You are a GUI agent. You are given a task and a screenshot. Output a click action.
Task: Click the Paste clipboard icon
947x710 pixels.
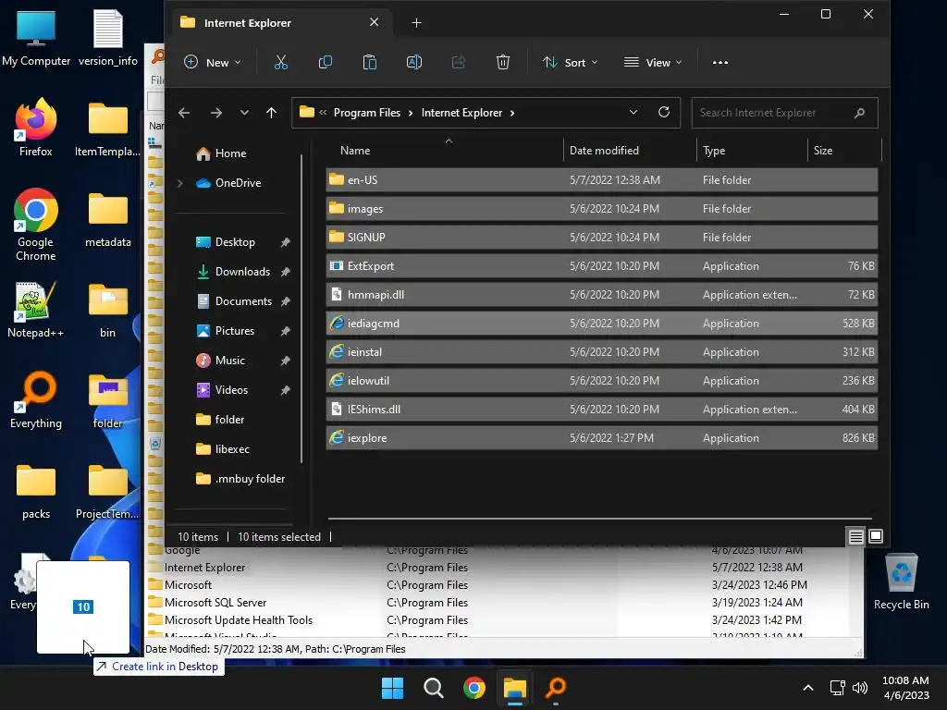[370, 62]
